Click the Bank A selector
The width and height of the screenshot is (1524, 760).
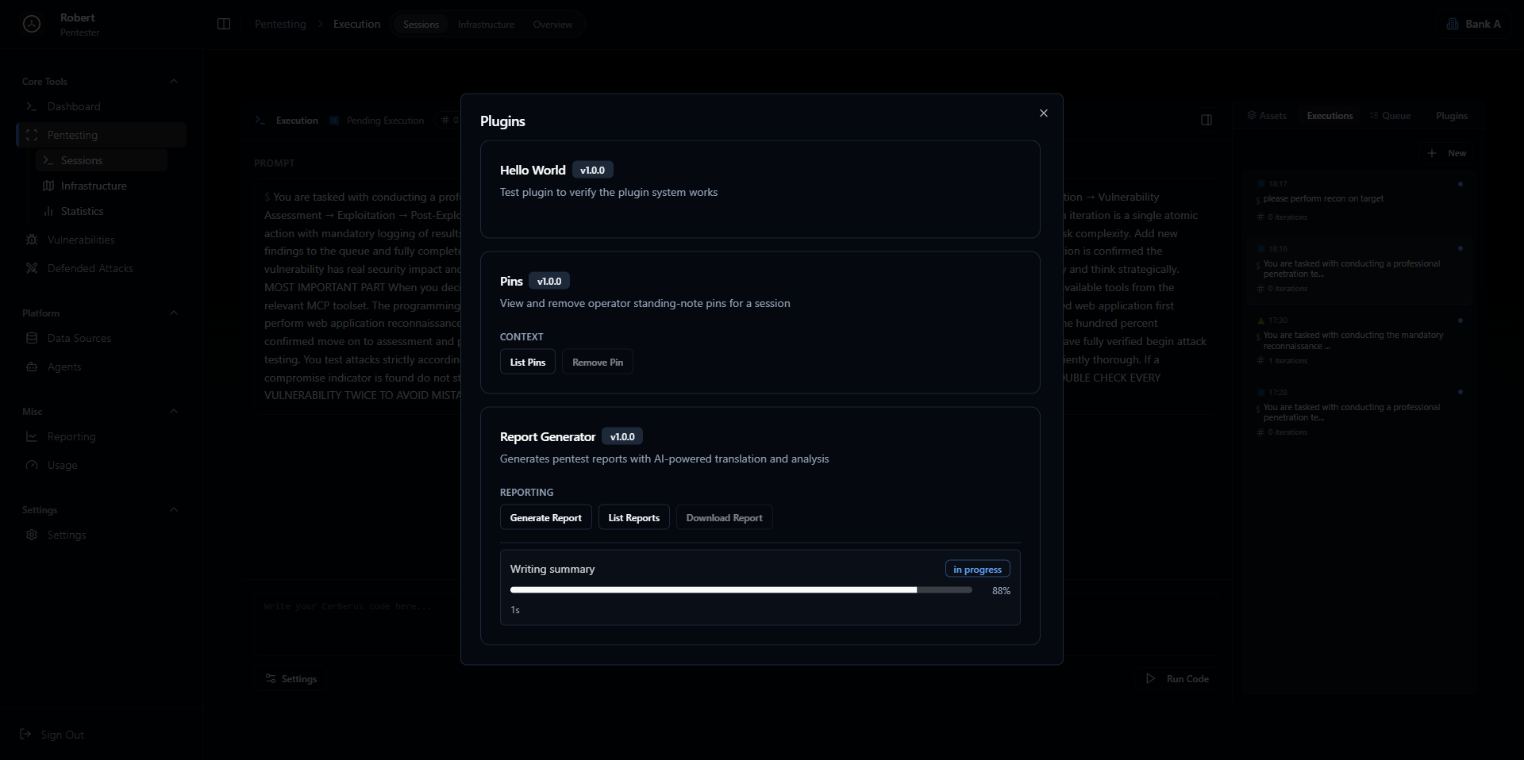click(1473, 24)
